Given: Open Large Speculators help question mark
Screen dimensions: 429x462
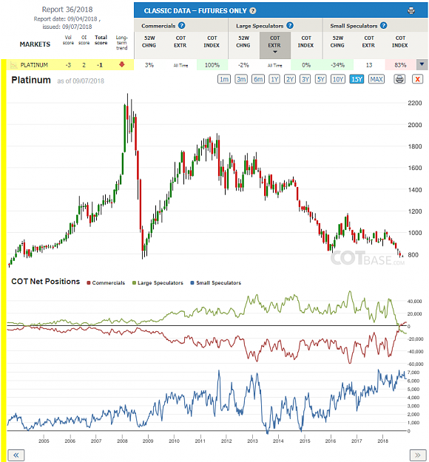Looking at the screenshot, I should click(290, 26).
